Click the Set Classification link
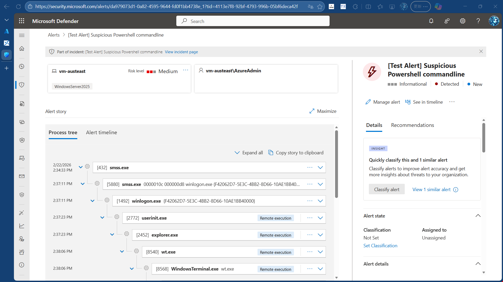Screen dimensions: 503x282 click(380, 245)
